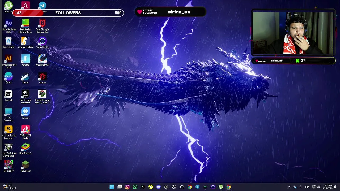The image size is (340, 191).
Task: Select the ChatGPT Image file
Action: 42,97
